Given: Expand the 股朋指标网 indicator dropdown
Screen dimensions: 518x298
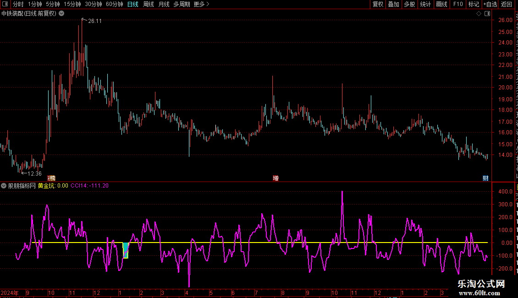Looking at the screenshot, I should [4, 186].
